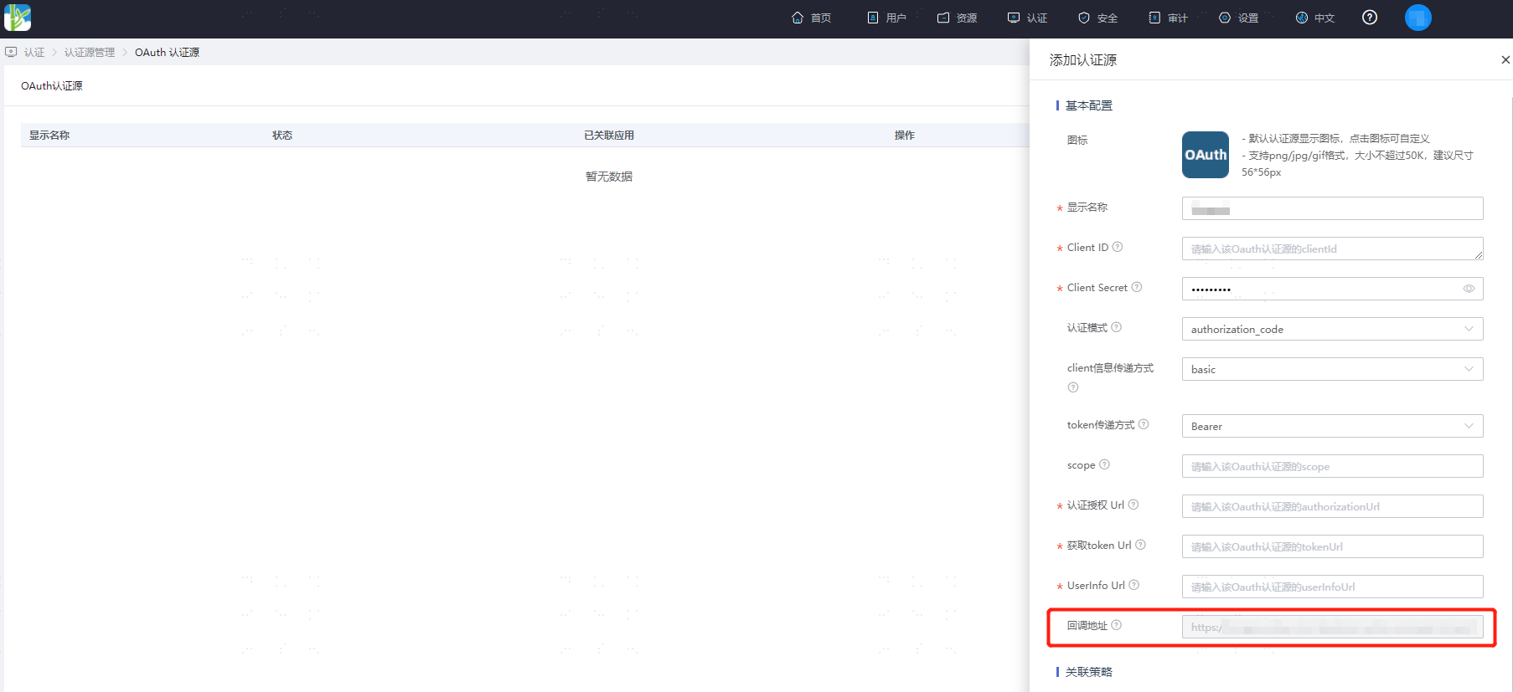Open the 设置 settings menu
Viewport: 1513px width, 692px height.
pyautogui.click(x=1238, y=18)
